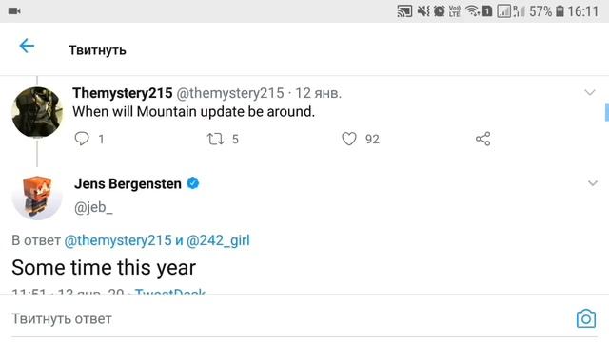This screenshot has width=609, height=342.
Task: Open Jens Bergensten profile name
Action: click(128, 183)
